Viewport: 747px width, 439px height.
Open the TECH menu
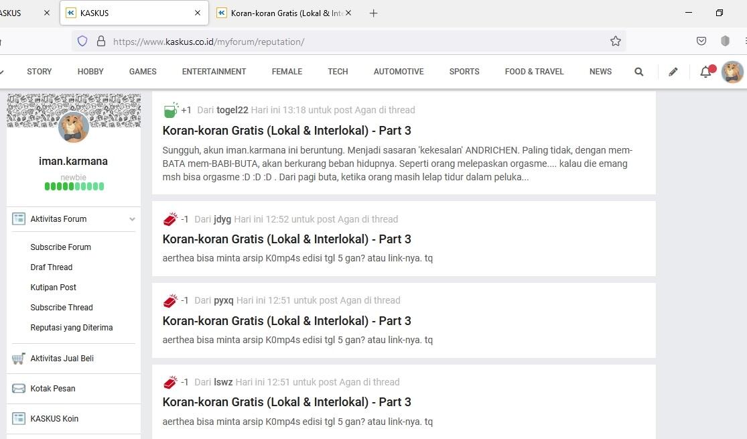pos(338,72)
